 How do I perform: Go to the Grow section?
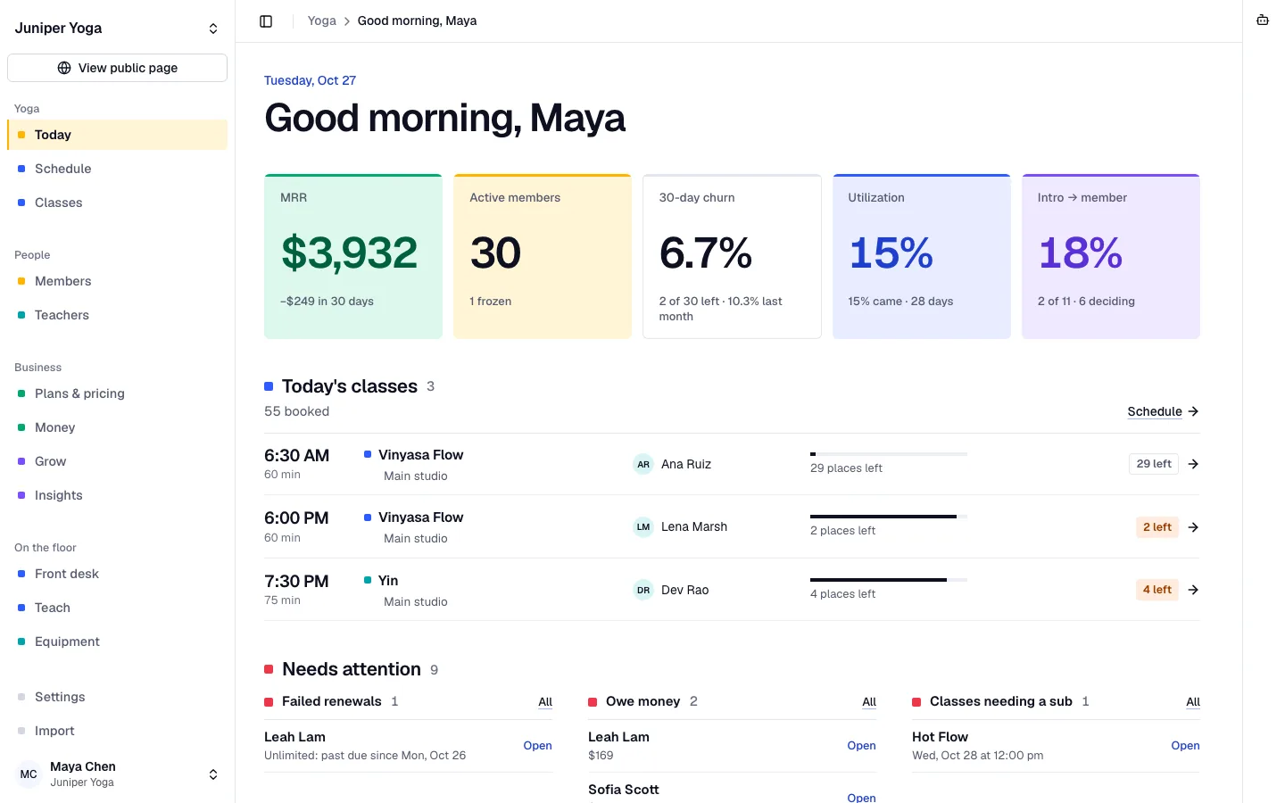tap(117, 461)
